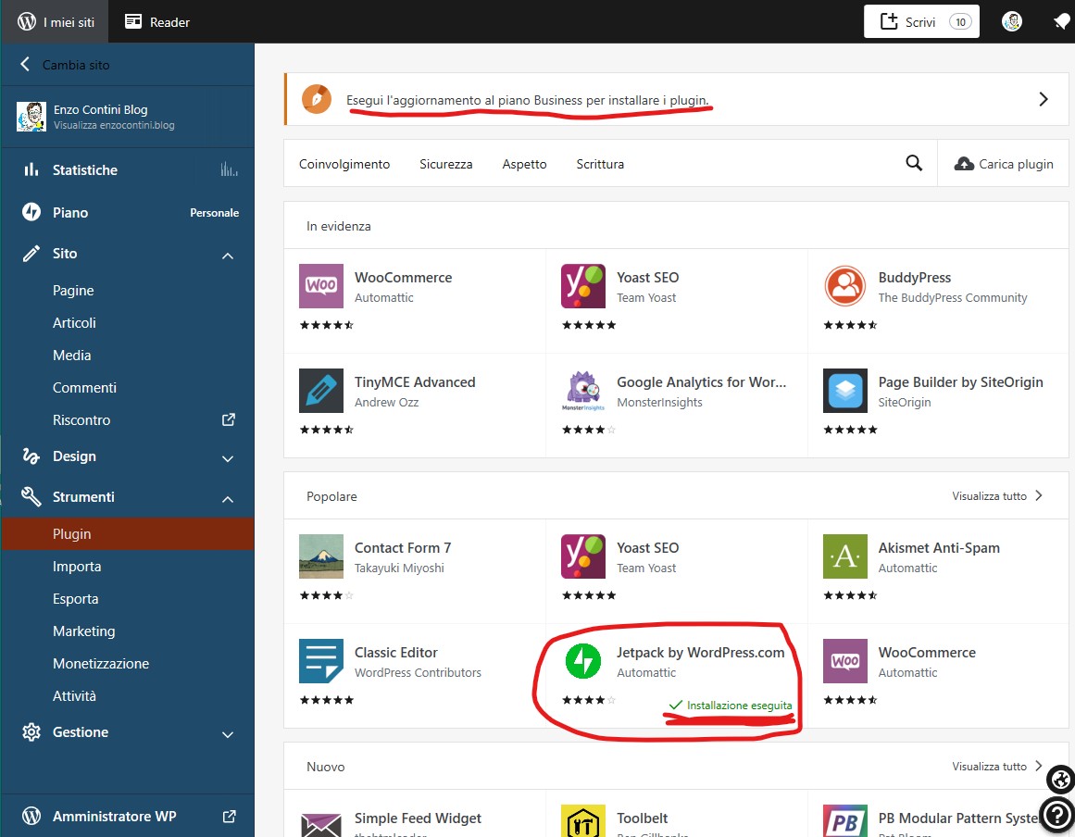The image size is (1075, 837).
Task: Collapse the Sito sidebar section
Action: click(x=228, y=255)
